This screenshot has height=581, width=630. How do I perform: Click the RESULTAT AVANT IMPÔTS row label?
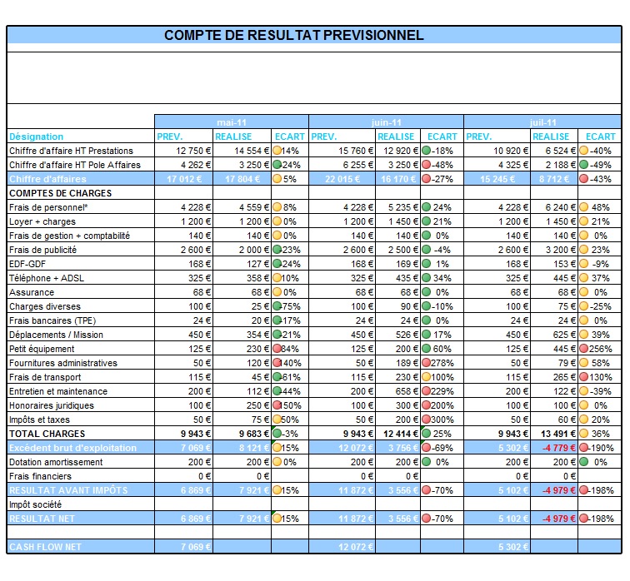(68, 490)
